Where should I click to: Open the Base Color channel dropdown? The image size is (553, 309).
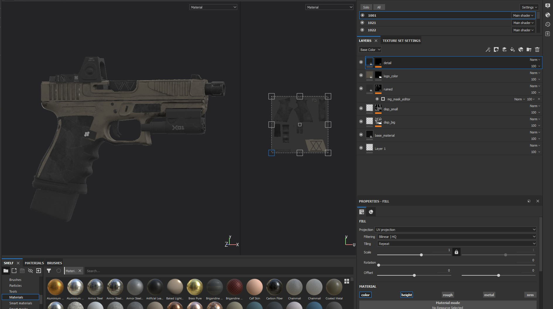370,50
